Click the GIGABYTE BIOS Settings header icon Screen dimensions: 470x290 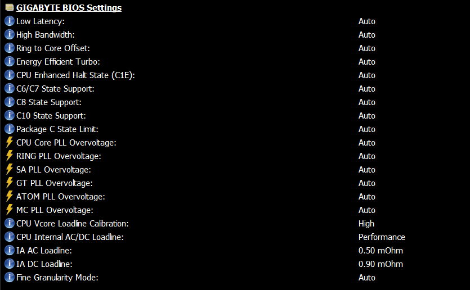[9, 8]
